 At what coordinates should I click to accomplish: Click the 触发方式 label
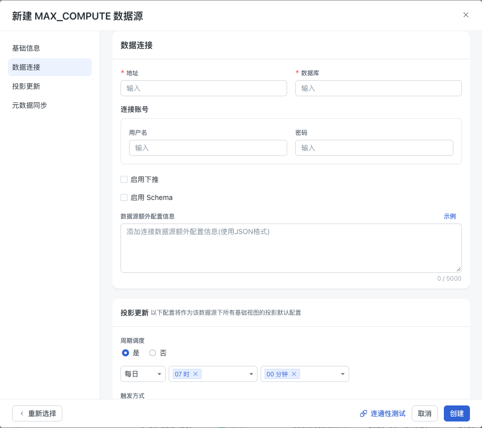coord(133,396)
